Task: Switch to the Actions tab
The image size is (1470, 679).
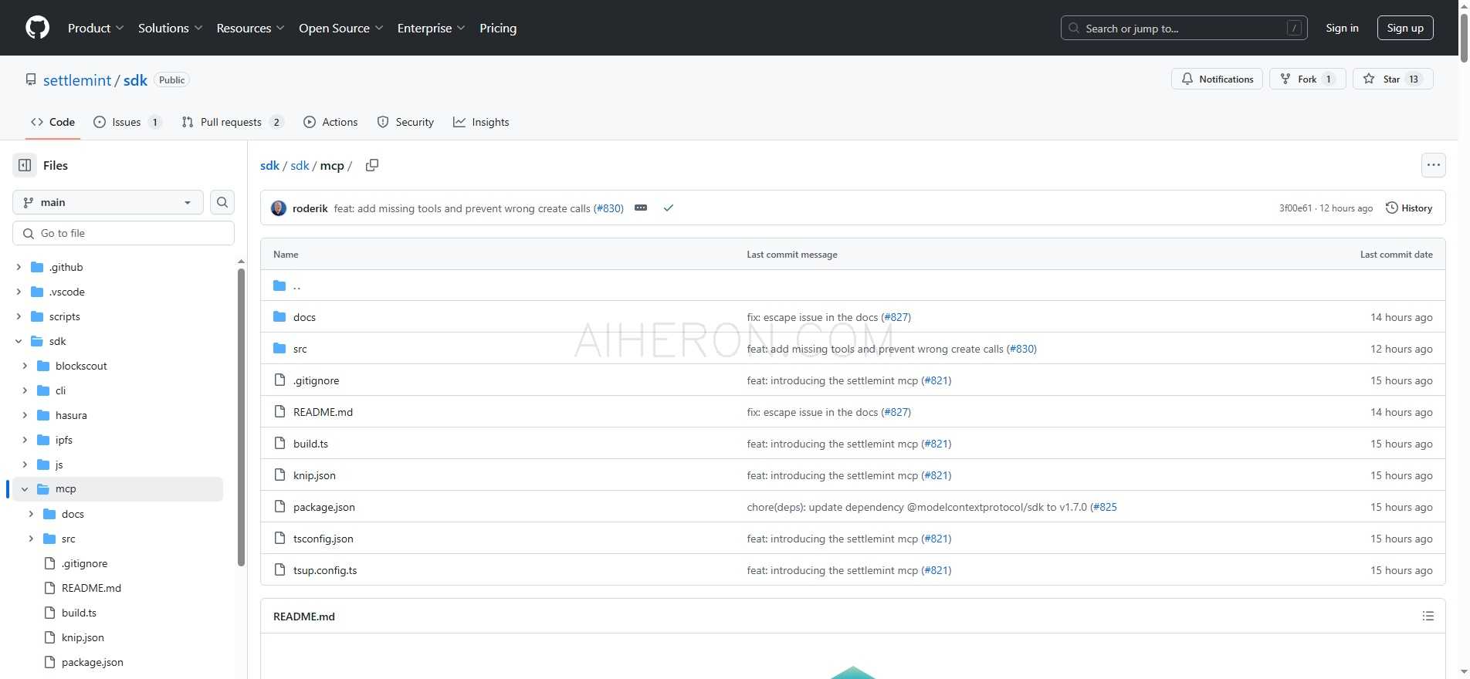Action: (330, 122)
